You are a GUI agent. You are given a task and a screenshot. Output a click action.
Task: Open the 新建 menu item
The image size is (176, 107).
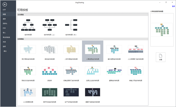[x=4, y=14]
